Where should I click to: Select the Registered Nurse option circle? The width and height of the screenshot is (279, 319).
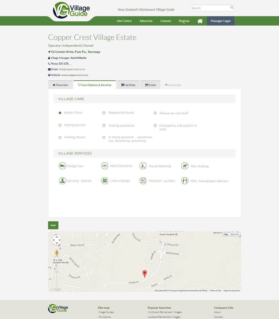(x=104, y=113)
